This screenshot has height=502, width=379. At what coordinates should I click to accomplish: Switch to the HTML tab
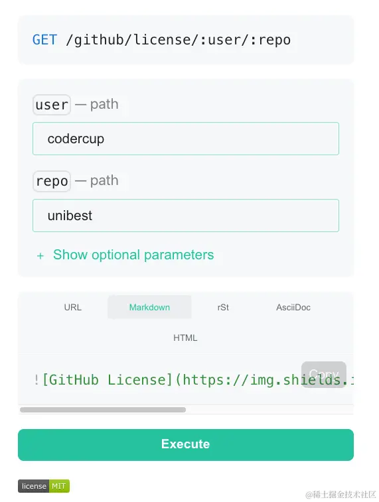tap(185, 338)
